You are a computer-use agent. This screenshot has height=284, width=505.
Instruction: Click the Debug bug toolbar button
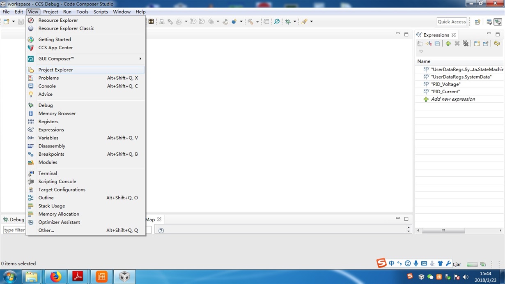pyautogui.click(x=288, y=21)
